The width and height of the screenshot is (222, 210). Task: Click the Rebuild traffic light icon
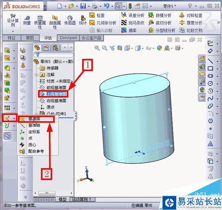pos(130,6)
